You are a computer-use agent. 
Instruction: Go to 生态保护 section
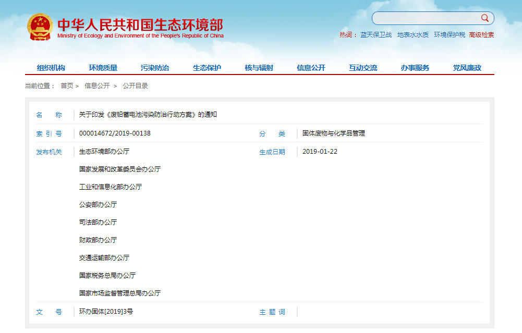click(x=207, y=68)
